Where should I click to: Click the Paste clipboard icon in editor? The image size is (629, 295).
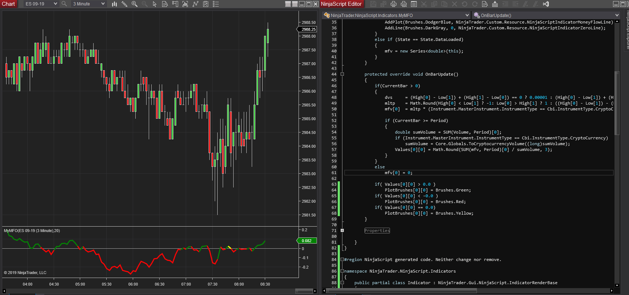point(444,4)
